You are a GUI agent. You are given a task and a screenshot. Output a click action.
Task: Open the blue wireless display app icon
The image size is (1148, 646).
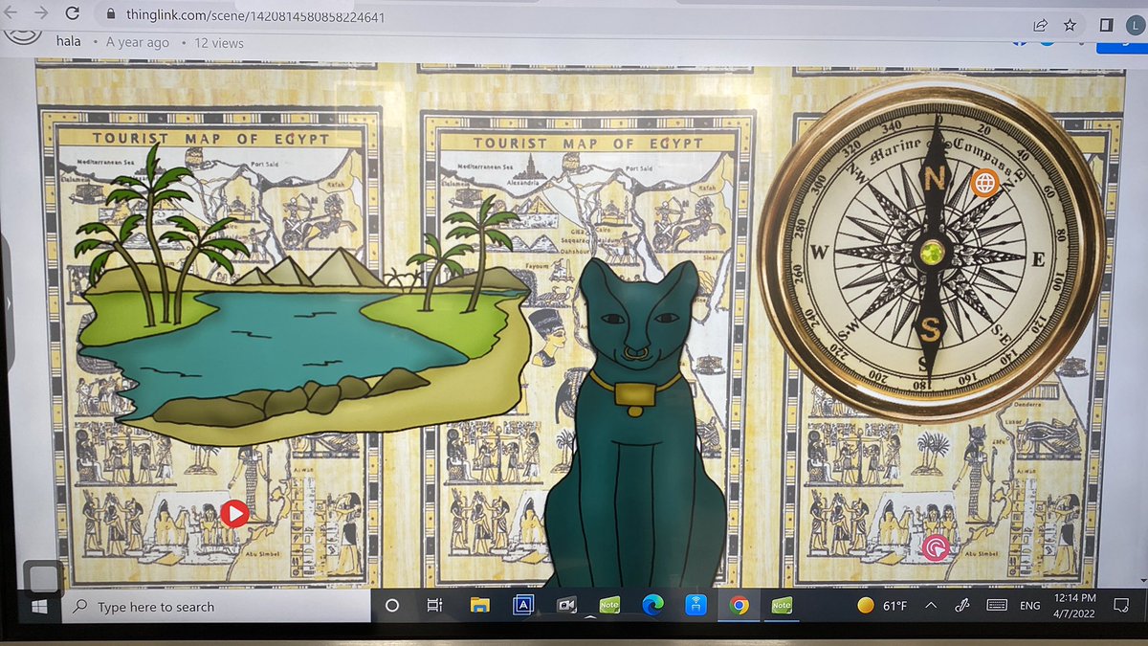click(695, 606)
